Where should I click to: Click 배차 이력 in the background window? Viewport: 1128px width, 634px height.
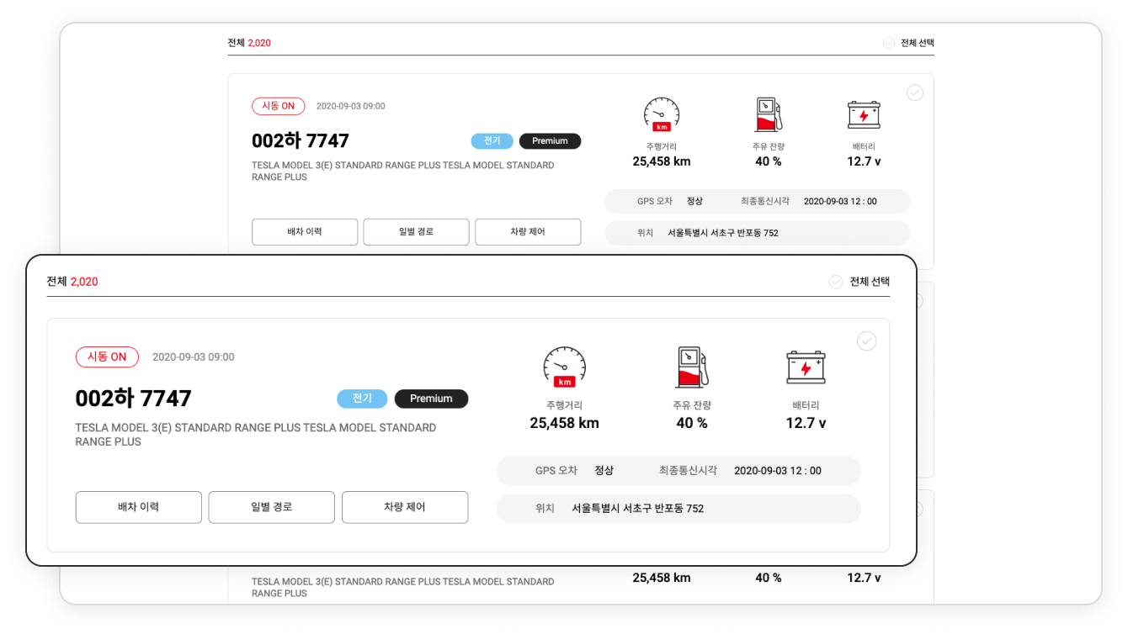[x=305, y=232]
